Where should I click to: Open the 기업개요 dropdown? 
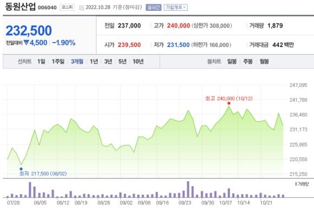(175, 8)
